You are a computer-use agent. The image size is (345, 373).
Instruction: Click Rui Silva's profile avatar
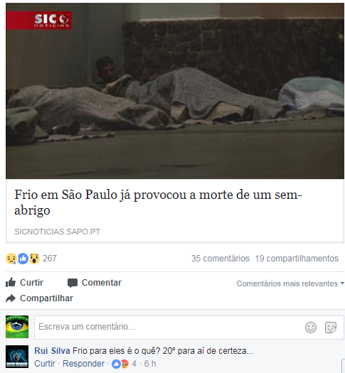click(17, 357)
